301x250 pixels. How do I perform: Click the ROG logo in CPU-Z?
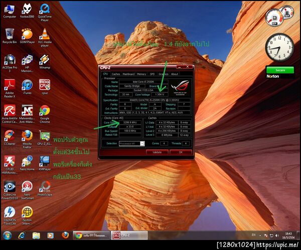(x=180, y=87)
